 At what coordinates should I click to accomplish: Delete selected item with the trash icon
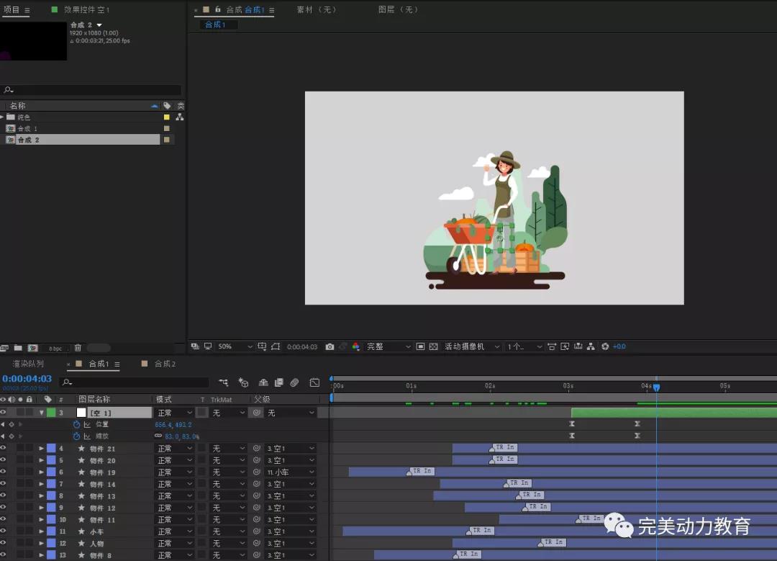[x=78, y=349]
